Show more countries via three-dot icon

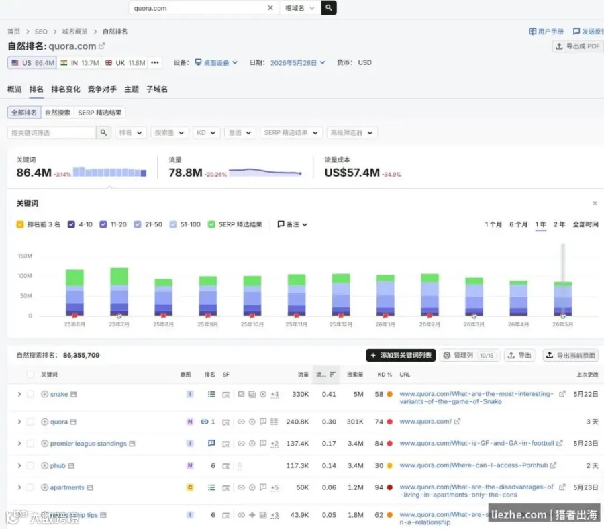tap(155, 63)
